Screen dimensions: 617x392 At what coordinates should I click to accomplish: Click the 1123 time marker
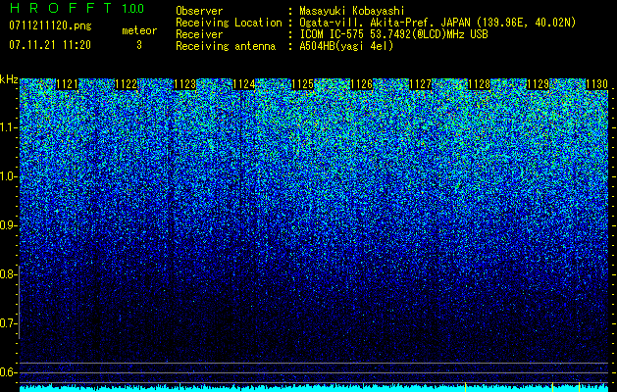tap(185, 84)
